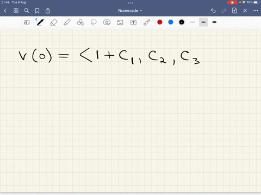The height and width of the screenshot is (195, 261).
Task: Open the Elements sticker tool
Action: coord(107,22)
